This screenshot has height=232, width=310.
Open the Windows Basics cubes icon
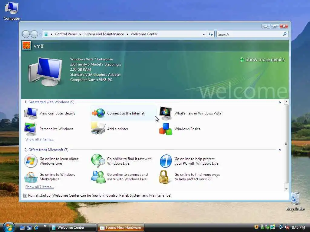[x=166, y=129]
